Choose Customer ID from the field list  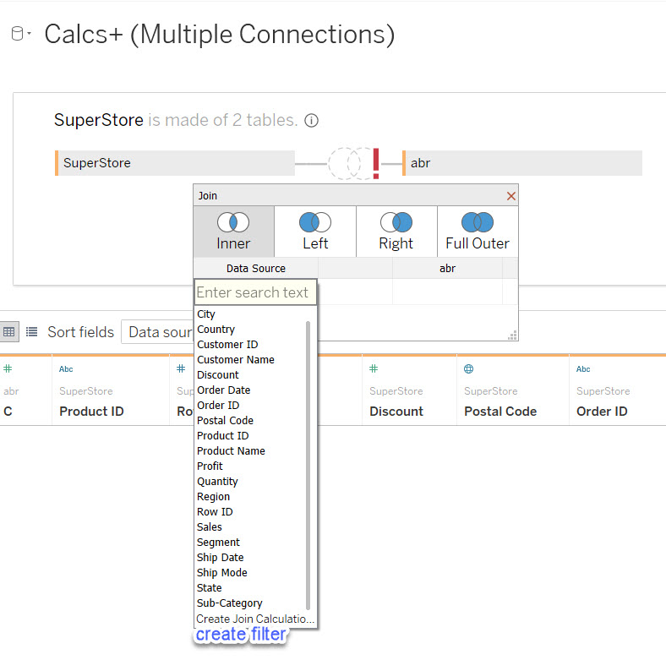(x=227, y=345)
